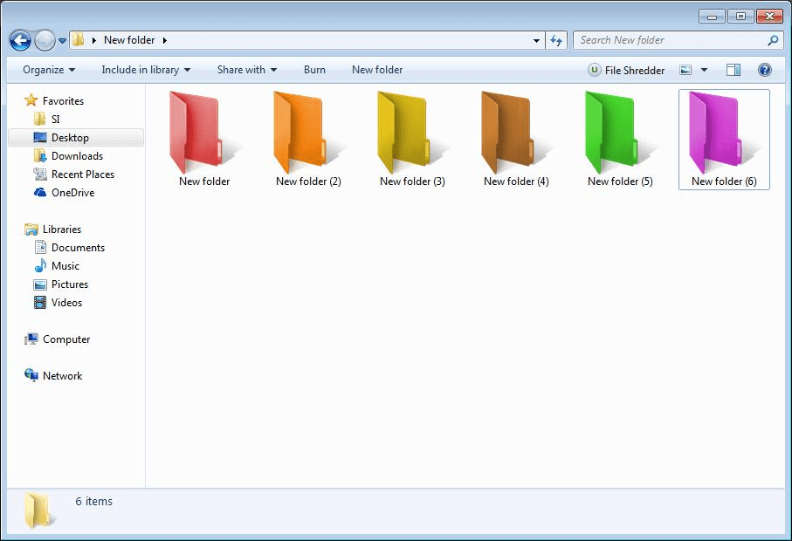Screen dimensions: 792x541
Task: Select the green New folder (5) icon
Action: [610, 133]
